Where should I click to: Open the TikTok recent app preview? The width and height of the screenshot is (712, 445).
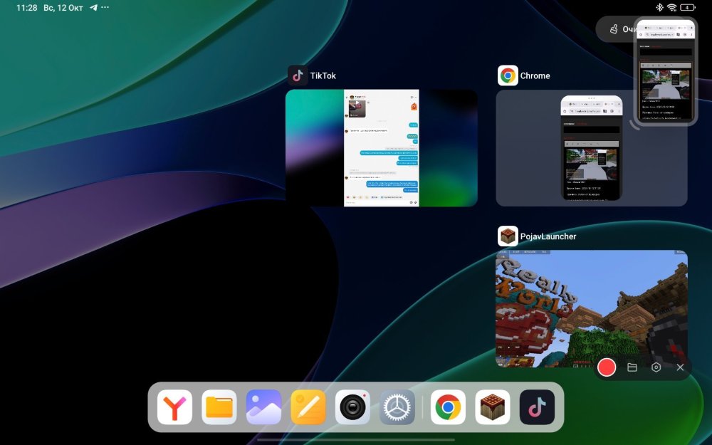382,148
